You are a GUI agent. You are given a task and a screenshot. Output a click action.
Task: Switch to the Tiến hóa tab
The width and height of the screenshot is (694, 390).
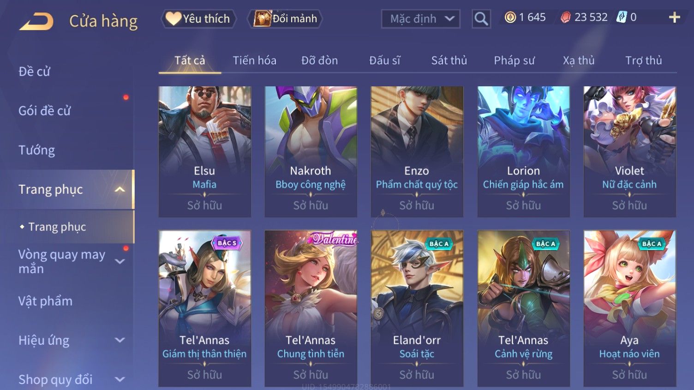point(254,60)
